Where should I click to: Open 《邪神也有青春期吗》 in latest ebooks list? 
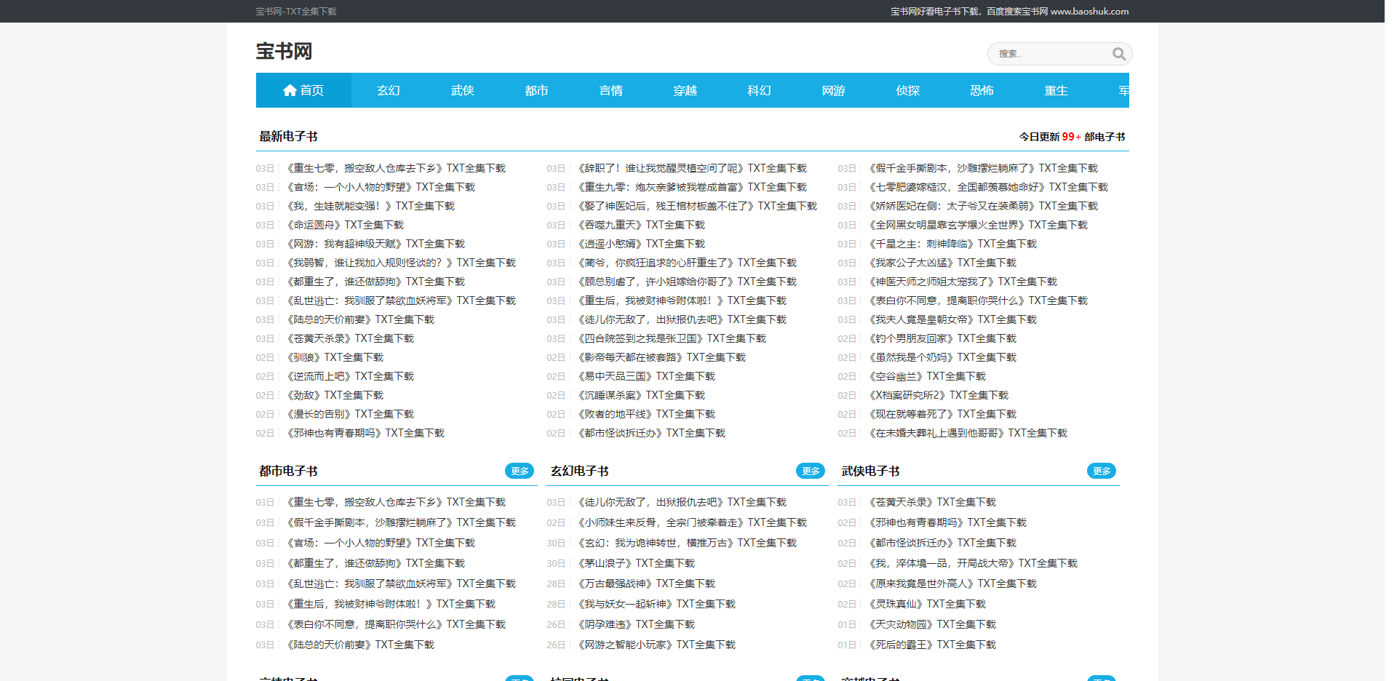point(364,433)
